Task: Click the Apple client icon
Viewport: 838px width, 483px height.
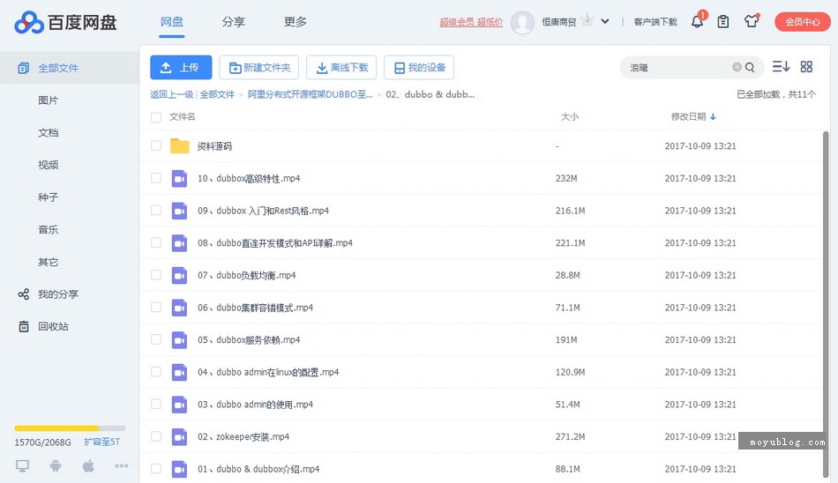Action: [88, 466]
